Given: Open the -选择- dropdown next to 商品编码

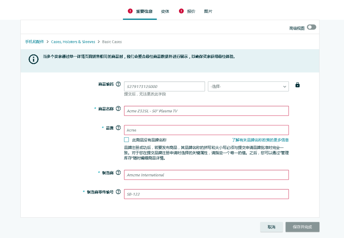Looking at the screenshot, I should tap(248, 86).
